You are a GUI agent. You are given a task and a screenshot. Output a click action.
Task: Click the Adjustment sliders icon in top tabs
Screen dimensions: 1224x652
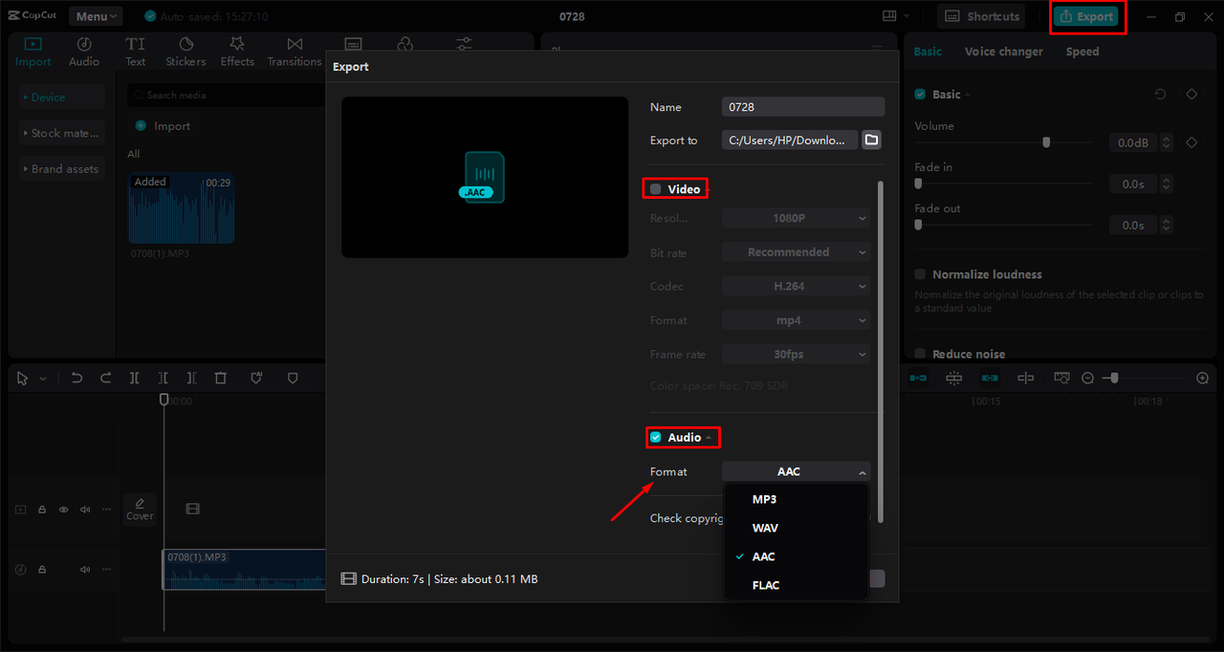pos(464,44)
